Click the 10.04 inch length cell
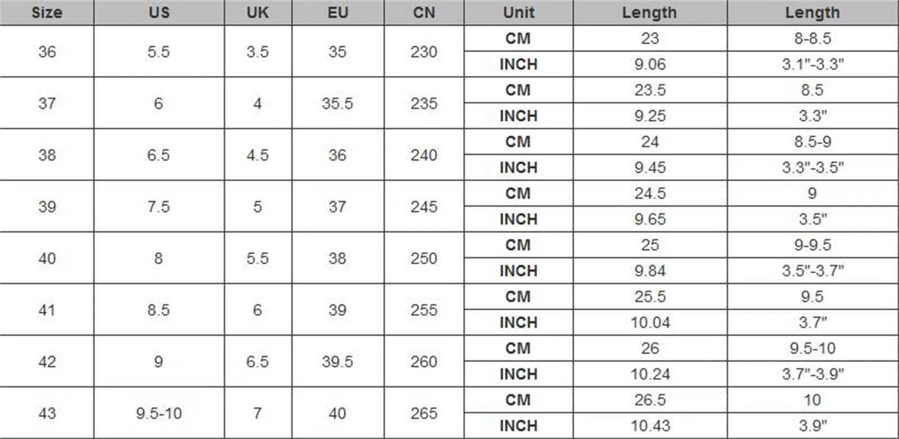The height and width of the screenshot is (439, 899). click(x=650, y=323)
